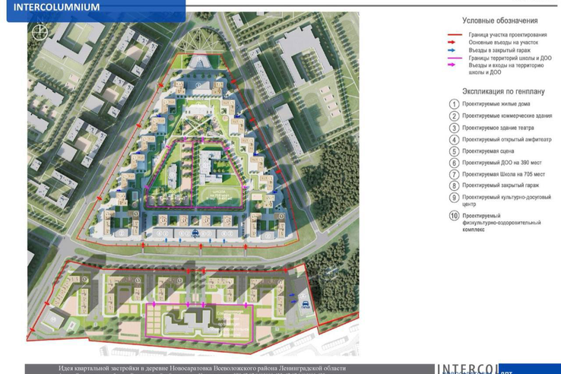Click the north compass icon on the map
The image size is (561, 374).
click(40, 32)
